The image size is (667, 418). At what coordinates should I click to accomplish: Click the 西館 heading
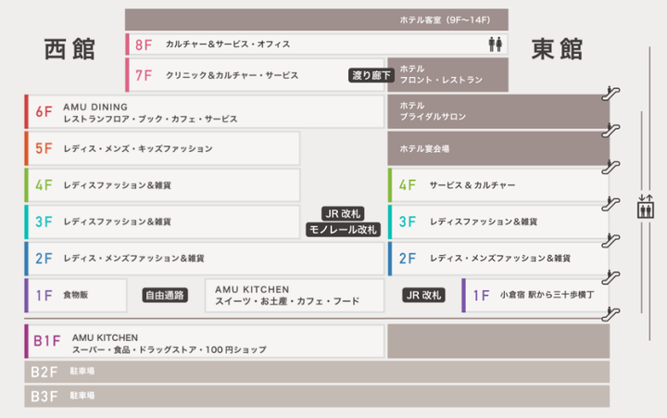tap(69, 49)
